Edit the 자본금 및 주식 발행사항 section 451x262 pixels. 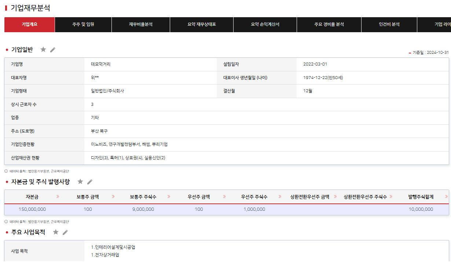90,182
